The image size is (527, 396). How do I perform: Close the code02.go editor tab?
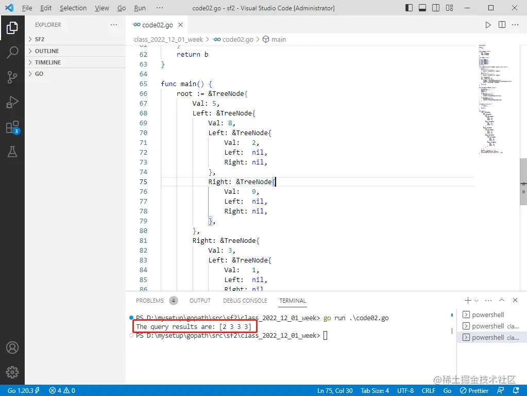click(180, 25)
